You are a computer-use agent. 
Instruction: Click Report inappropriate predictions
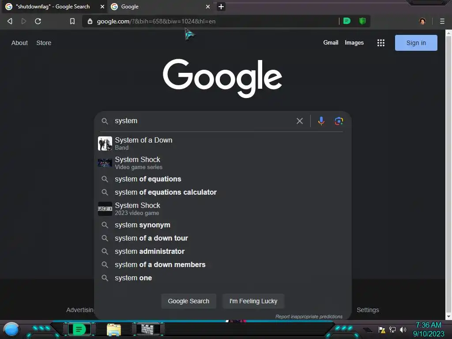tap(309, 316)
